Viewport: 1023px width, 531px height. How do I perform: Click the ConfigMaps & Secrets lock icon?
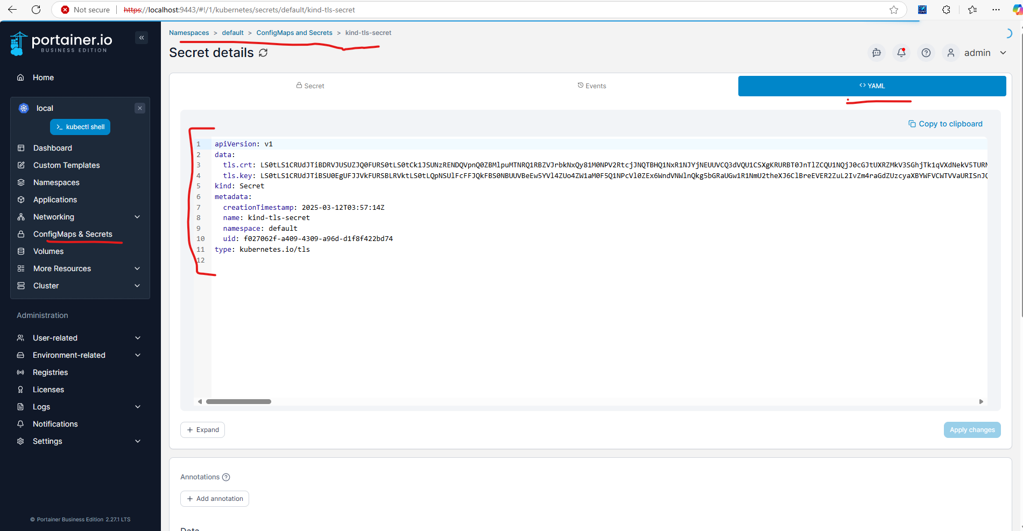[21, 234]
